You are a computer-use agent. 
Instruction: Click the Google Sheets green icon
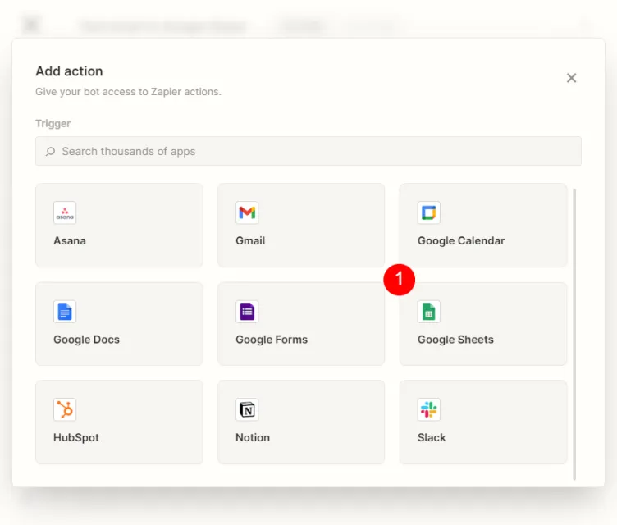click(x=429, y=311)
